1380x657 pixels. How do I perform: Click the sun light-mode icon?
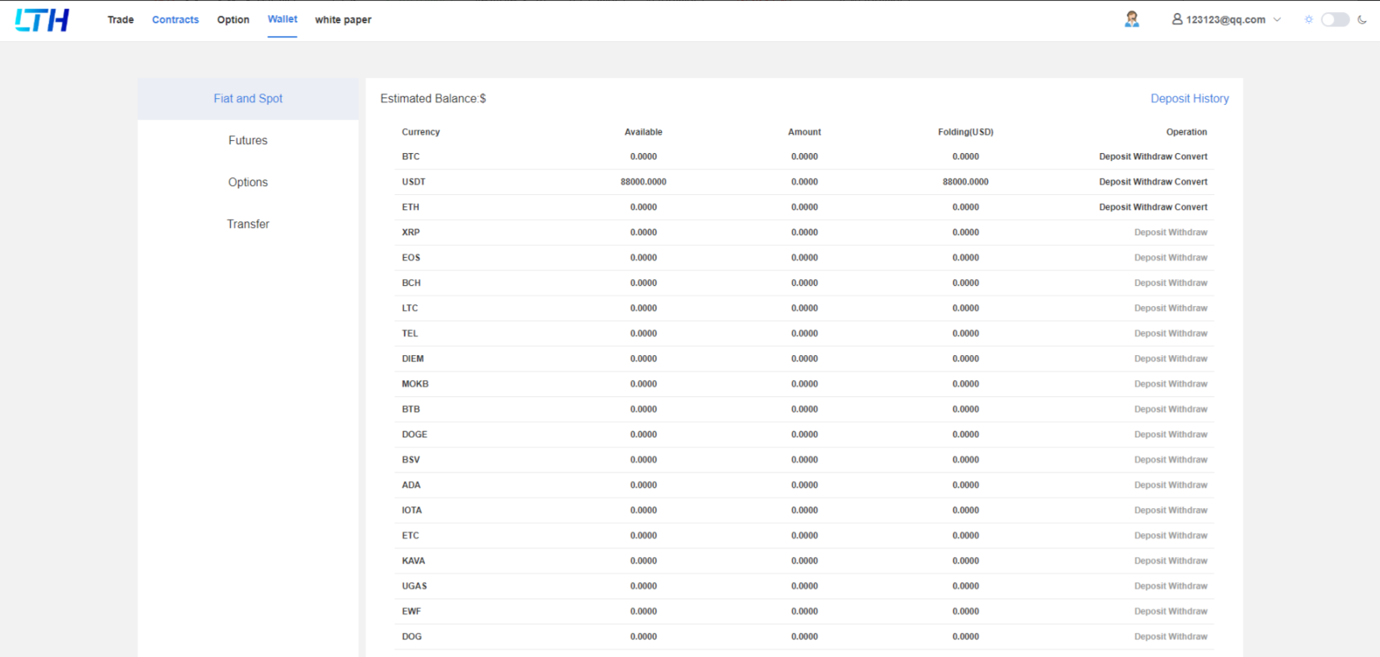(x=1308, y=19)
